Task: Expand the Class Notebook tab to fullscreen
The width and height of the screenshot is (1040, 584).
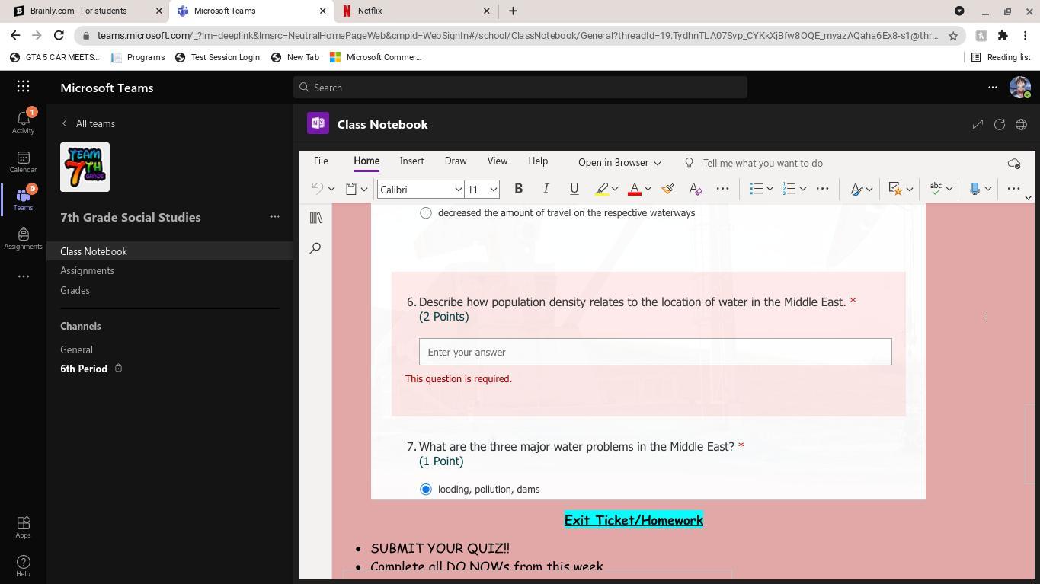Action: tap(978, 124)
